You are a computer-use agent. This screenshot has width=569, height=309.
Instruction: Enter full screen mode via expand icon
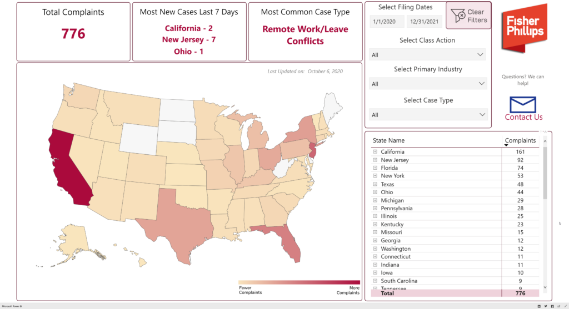(565, 306)
